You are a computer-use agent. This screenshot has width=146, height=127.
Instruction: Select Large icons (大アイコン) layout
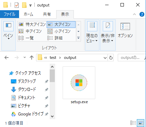(61, 25)
